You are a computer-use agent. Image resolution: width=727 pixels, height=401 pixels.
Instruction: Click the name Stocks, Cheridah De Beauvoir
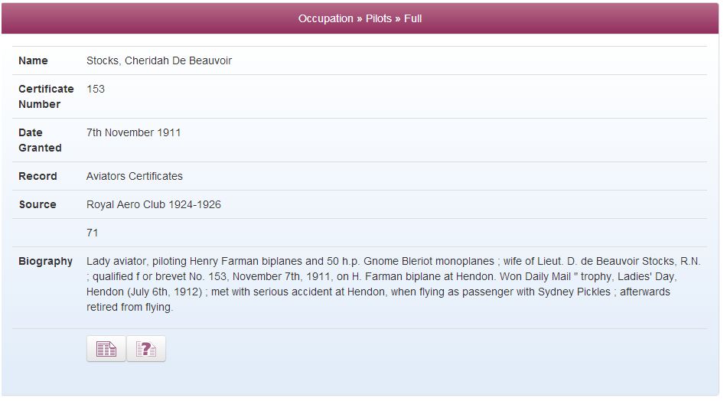coord(159,60)
